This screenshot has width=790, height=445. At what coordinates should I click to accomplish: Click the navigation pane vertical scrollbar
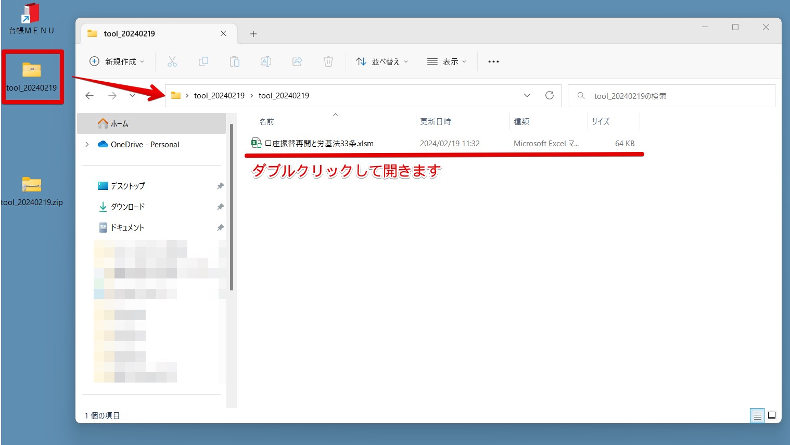click(232, 207)
